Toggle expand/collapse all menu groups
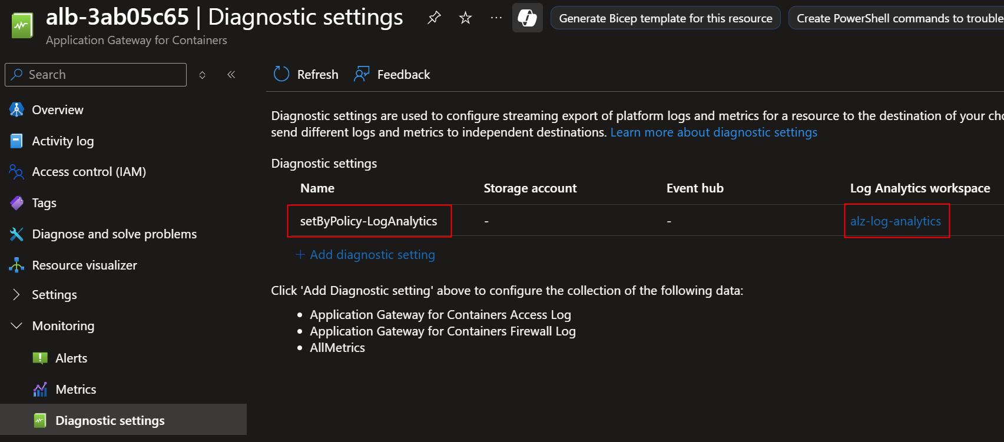The image size is (1004, 442). pos(203,75)
